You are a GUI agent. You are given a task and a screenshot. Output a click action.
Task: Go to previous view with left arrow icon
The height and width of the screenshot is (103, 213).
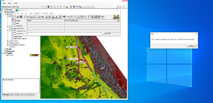61,7
